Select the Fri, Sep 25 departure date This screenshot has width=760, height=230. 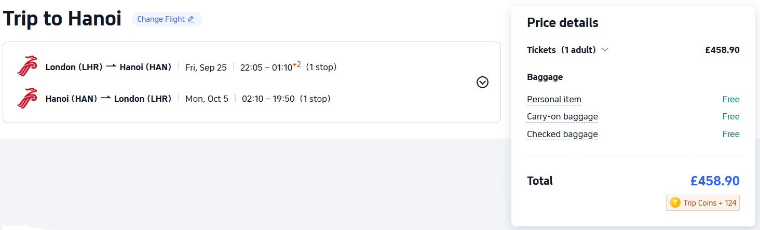pos(206,67)
